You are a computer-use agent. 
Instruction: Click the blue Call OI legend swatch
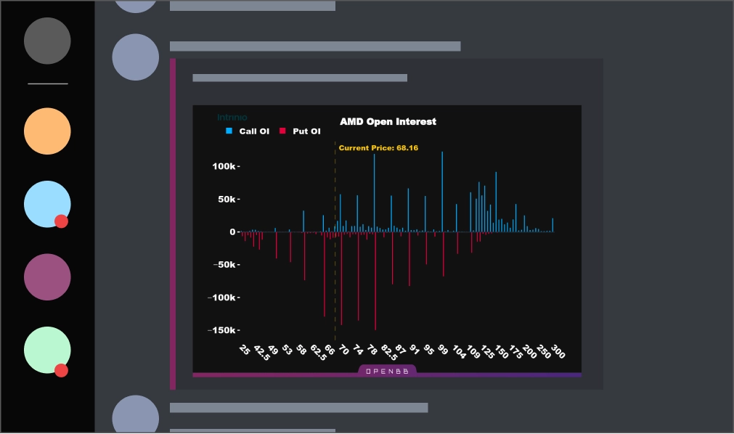(x=229, y=131)
